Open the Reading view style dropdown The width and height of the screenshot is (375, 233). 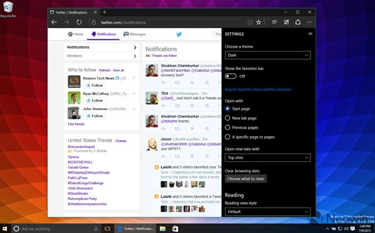click(x=267, y=212)
